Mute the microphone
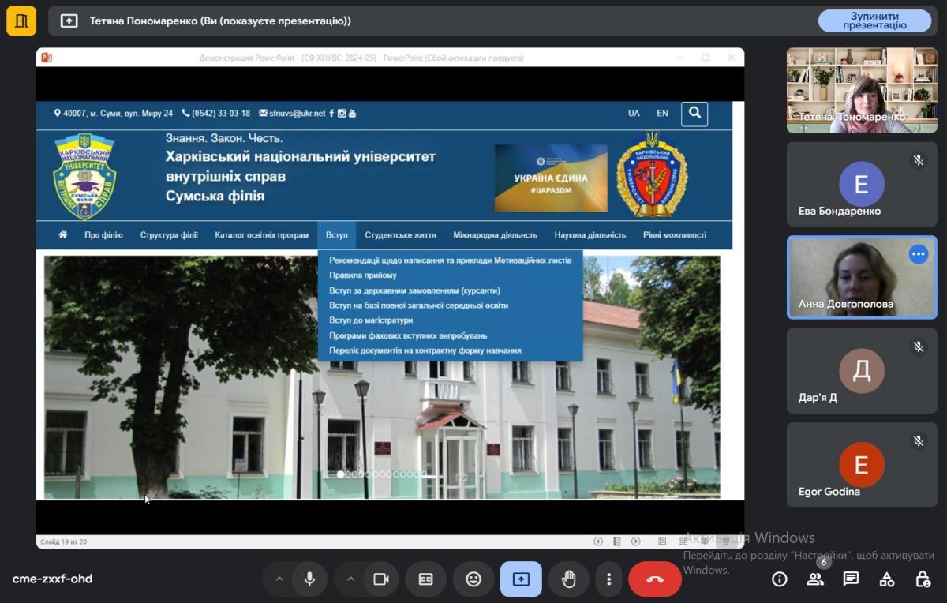The image size is (947, 603). pyautogui.click(x=309, y=579)
